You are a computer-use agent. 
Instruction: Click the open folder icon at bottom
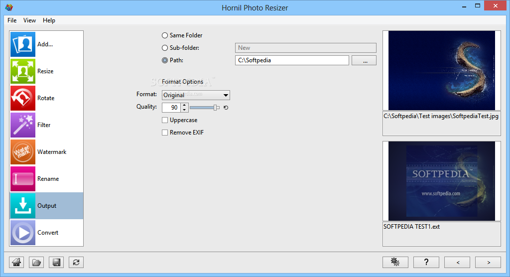(36, 263)
